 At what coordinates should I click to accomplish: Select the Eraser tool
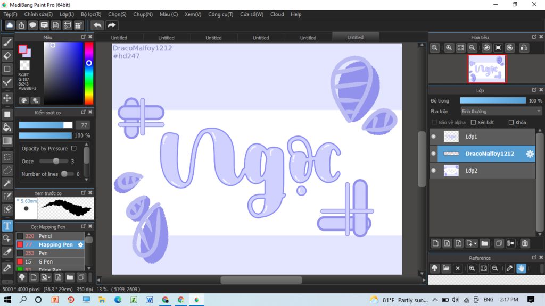tap(7, 55)
